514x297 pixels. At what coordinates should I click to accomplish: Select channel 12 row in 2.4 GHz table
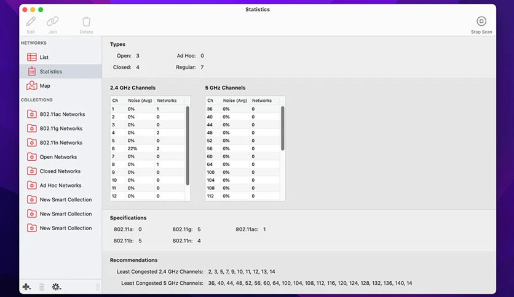[148, 196]
